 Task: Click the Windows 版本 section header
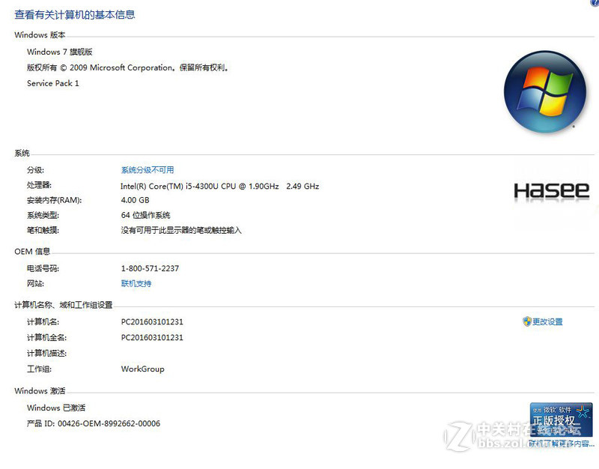pos(39,34)
